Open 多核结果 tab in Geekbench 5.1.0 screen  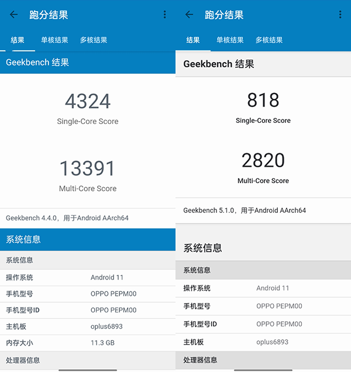[269, 40]
